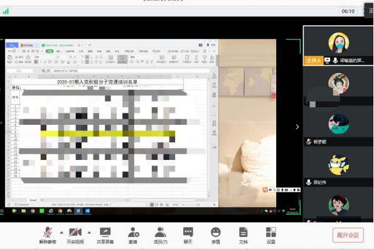The width and height of the screenshot is (374, 249).
Task: Start sharing with 共享屏幕 icon
Action: pos(105,235)
